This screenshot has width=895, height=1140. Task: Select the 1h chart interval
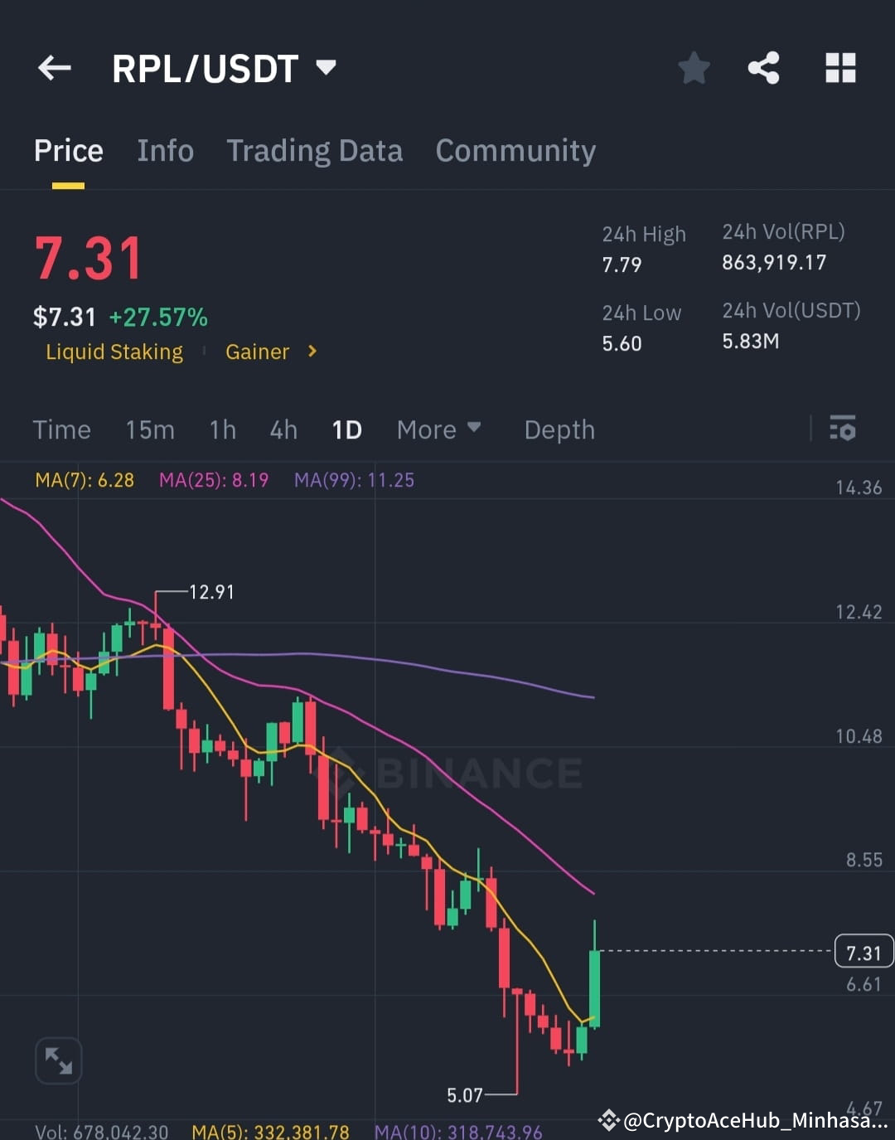(222, 429)
